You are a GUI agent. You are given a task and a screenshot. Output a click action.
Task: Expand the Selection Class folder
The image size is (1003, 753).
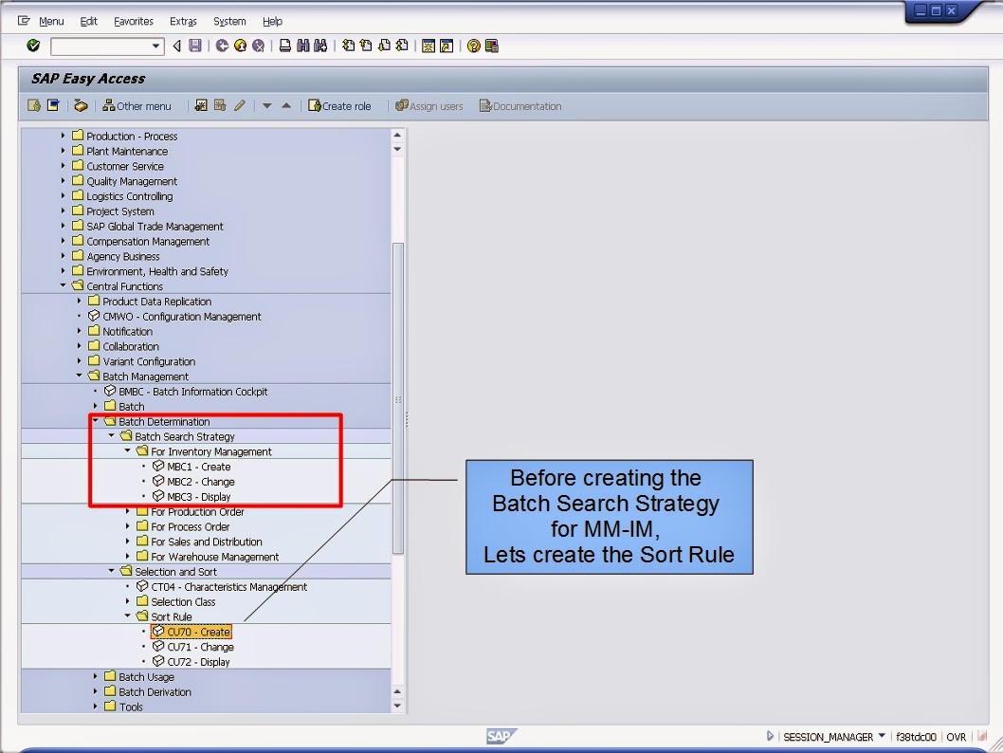tap(127, 601)
